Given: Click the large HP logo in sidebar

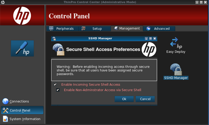Looking at the screenshot, I should point(22,16).
